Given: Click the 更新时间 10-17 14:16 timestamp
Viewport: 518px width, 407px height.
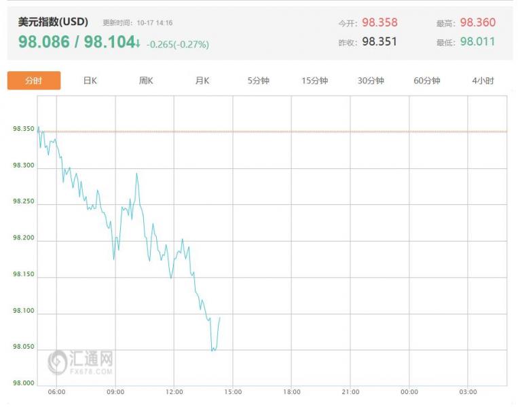Looking at the screenshot, I should tap(138, 23).
